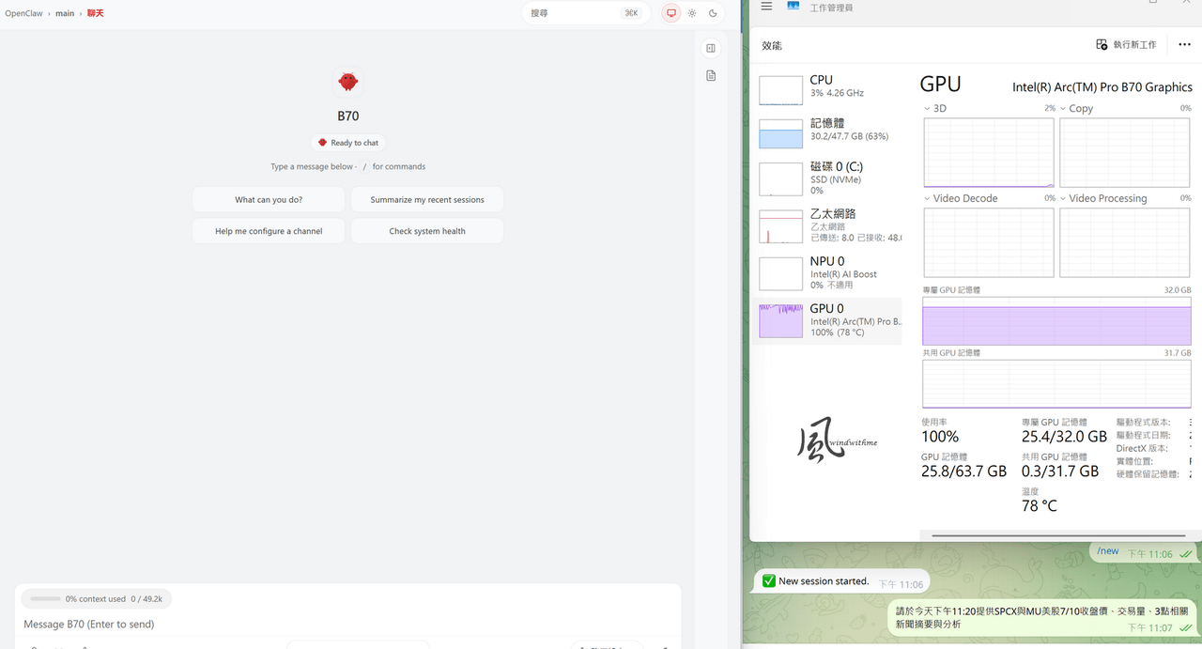This screenshot has width=1202, height=649.
Task: Click the New session started message
Action: (x=841, y=582)
